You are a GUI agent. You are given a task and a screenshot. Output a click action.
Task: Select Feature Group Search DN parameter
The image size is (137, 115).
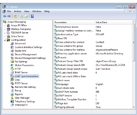point(71,65)
